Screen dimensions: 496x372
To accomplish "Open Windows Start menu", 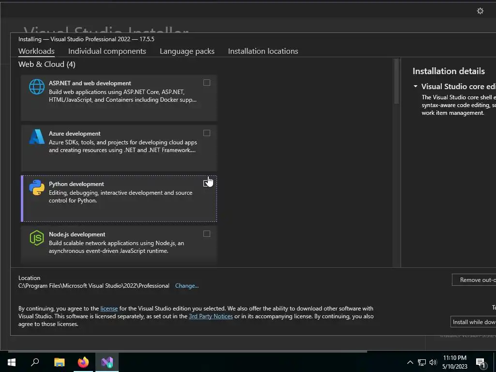I will point(12,362).
